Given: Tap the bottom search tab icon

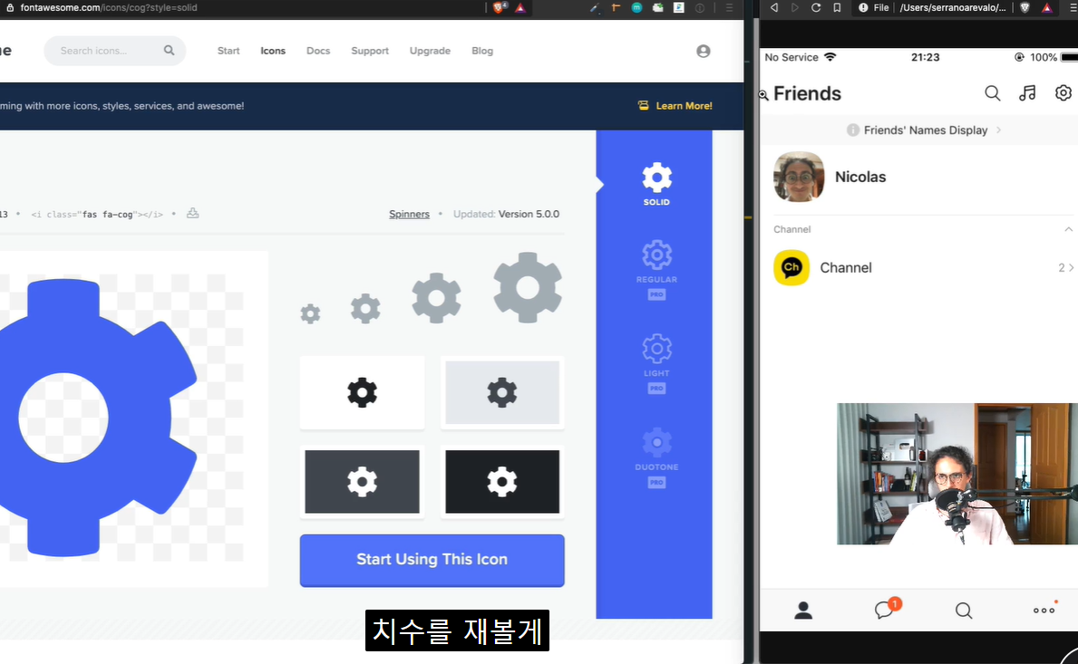Looking at the screenshot, I should (964, 611).
